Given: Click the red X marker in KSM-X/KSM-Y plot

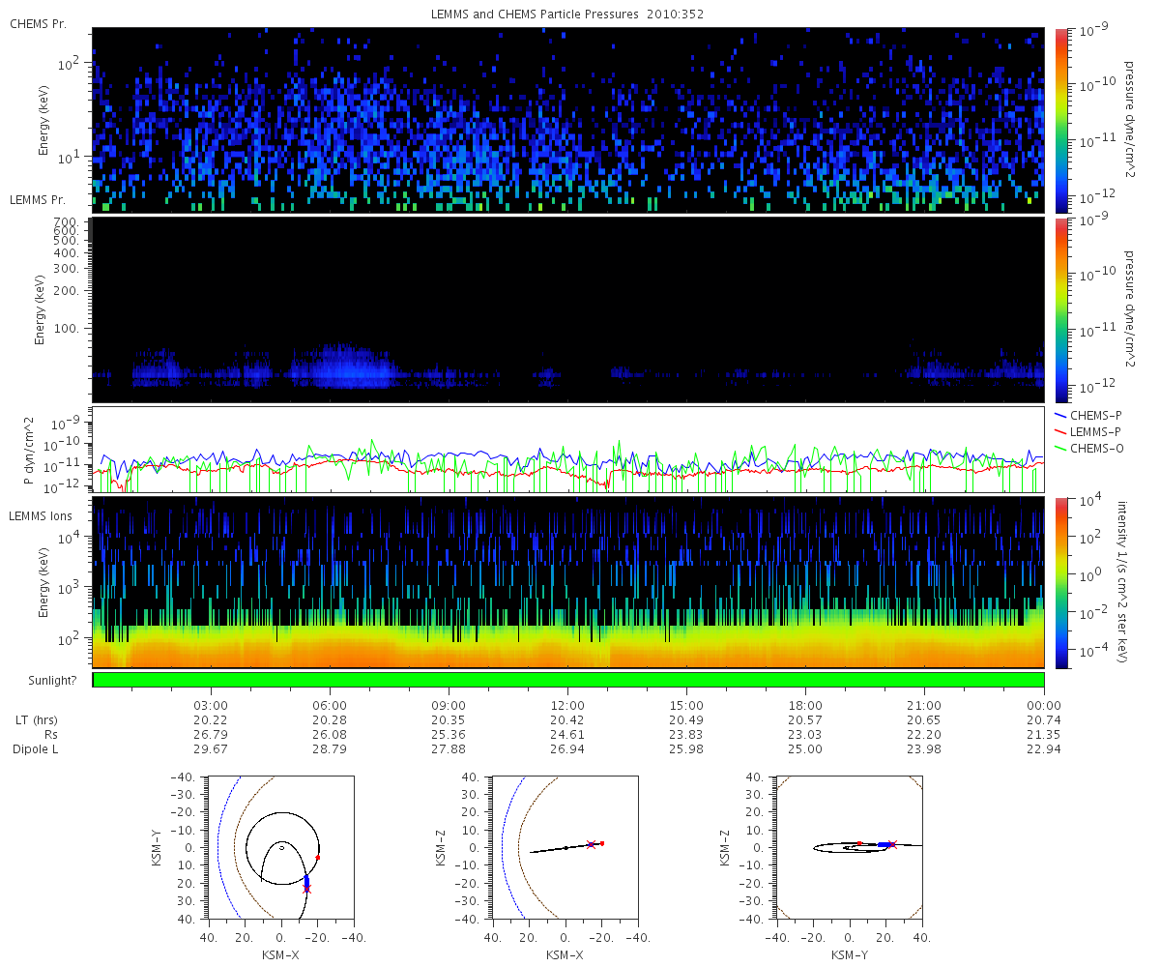Looking at the screenshot, I should [x=307, y=888].
